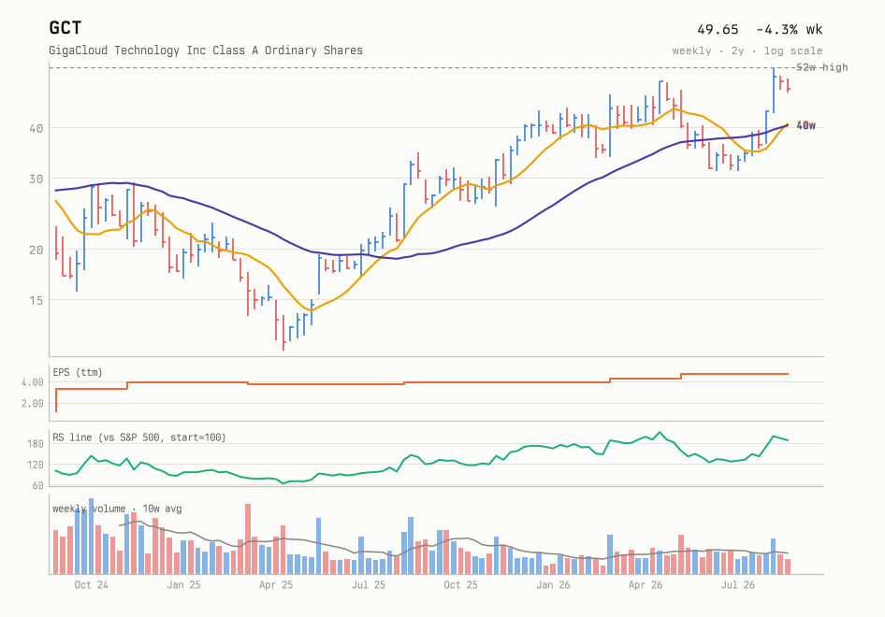
Task: Click the Apr 26 date axis label
Action: pyautogui.click(x=646, y=585)
